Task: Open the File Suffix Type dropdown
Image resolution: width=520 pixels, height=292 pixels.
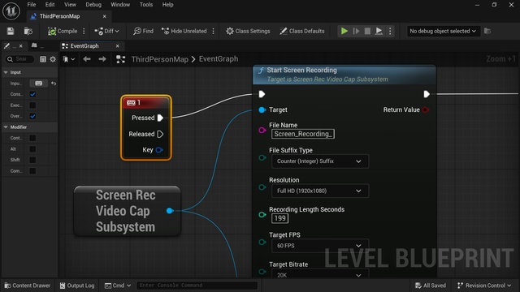Action: 320,161
